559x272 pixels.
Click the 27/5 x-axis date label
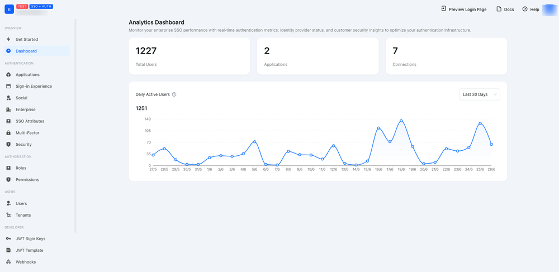153,170
